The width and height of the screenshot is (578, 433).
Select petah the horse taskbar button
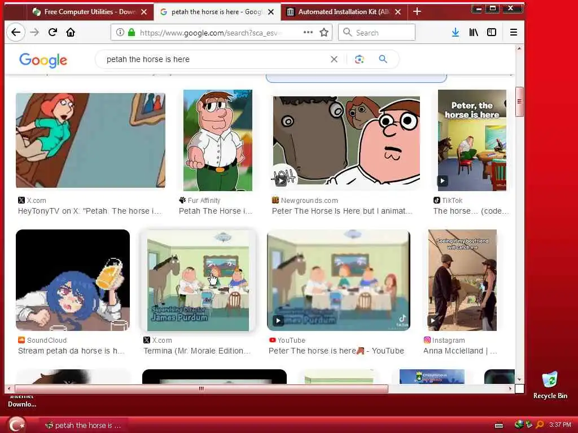point(82,425)
